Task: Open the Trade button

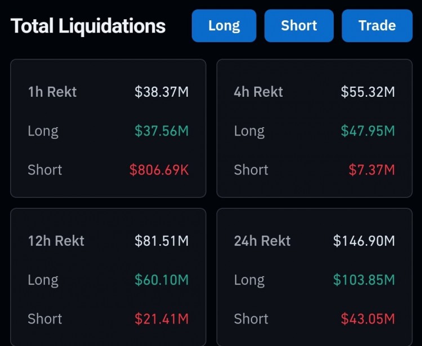Action: (x=377, y=26)
